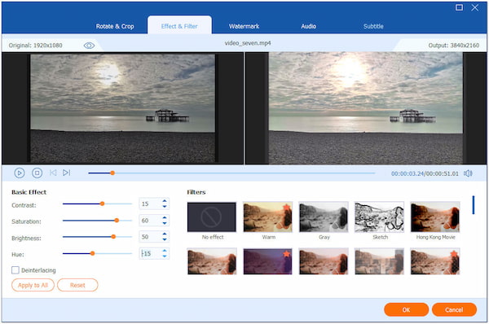The width and height of the screenshot is (489, 324).
Task: Decrease Brightness value with down arrow
Action: point(165,239)
